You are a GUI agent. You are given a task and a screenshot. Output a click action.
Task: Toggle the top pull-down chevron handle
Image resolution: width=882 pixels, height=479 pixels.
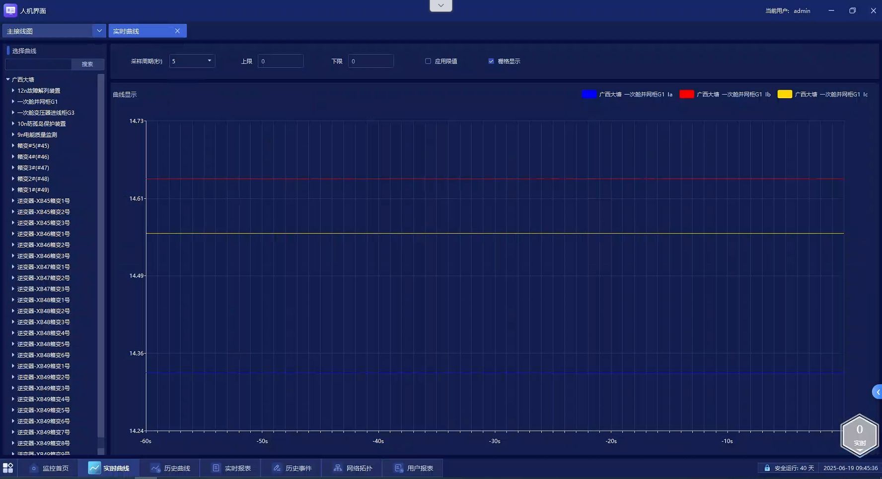[x=441, y=5]
